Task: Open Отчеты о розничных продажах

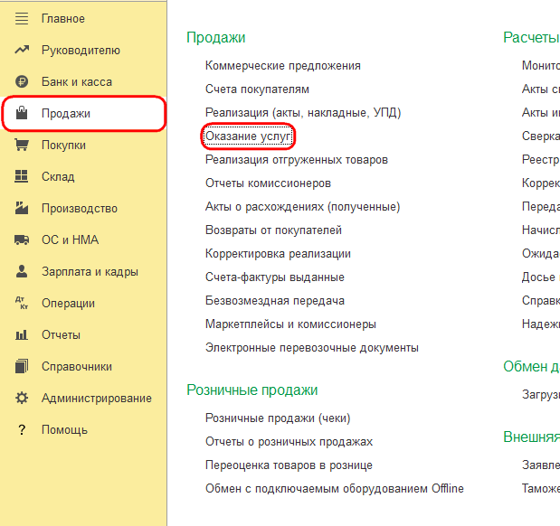Action: [x=289, y=442]
